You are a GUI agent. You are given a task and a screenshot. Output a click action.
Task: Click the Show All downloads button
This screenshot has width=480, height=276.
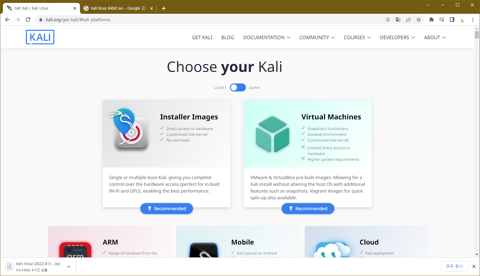454,266
